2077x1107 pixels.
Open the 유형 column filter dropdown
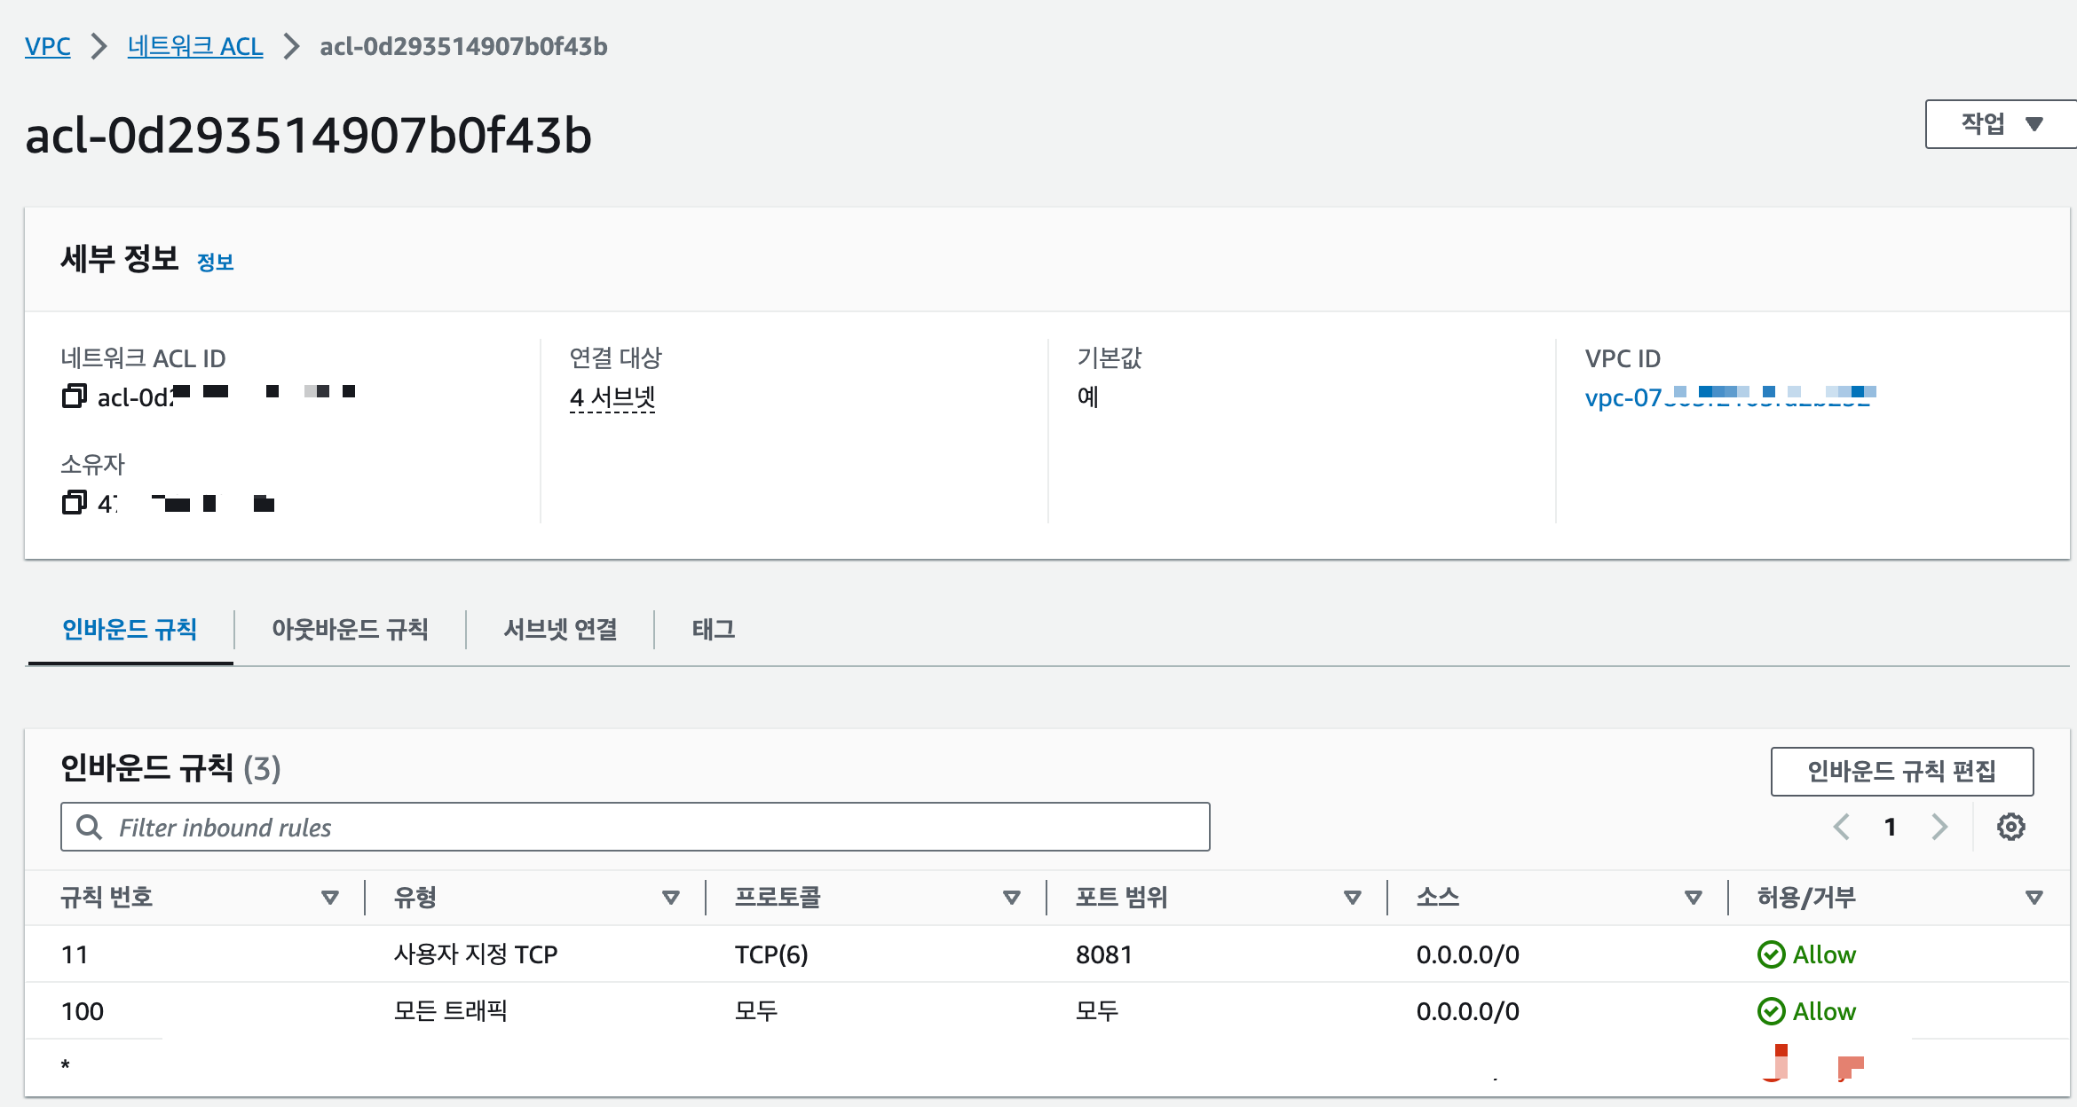(x=668, y=898)
